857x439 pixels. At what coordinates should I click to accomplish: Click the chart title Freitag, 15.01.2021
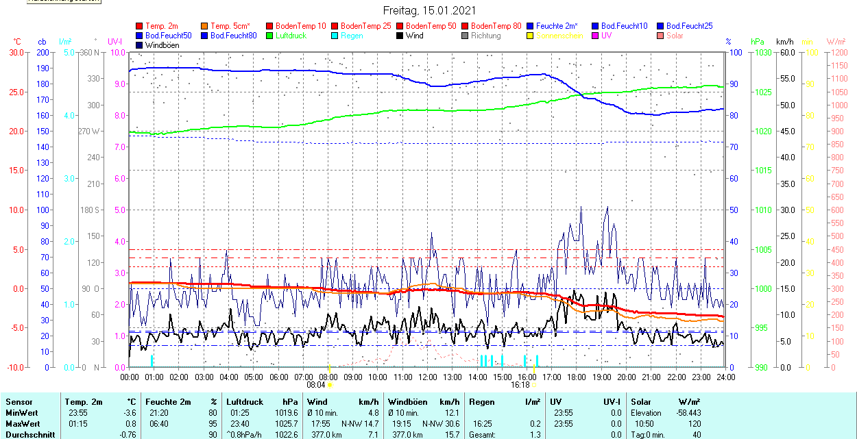click(429, 11)
